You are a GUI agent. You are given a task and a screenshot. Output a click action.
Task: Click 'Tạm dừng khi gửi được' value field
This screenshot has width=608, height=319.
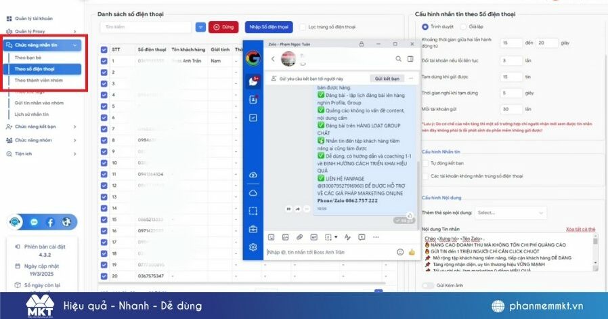click(x=511, y=77)
